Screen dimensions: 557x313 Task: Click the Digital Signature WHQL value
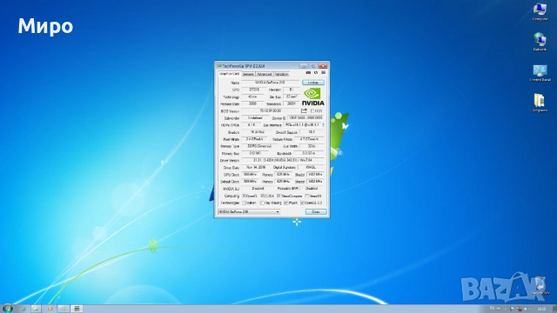tap(311, 167)
